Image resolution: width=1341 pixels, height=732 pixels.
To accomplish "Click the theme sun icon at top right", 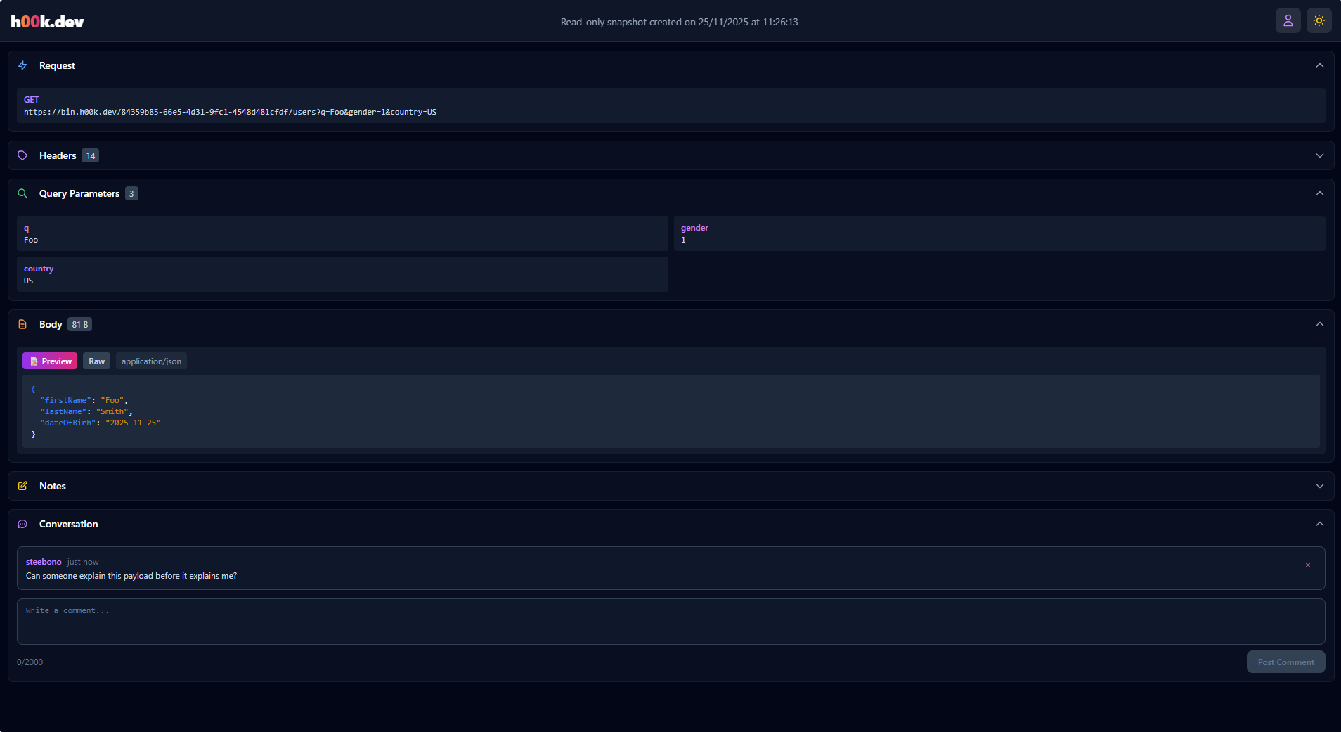I will tap(1318, 20).
